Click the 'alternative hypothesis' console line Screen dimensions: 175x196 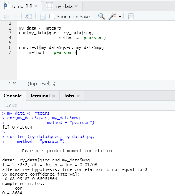[75, 169]
